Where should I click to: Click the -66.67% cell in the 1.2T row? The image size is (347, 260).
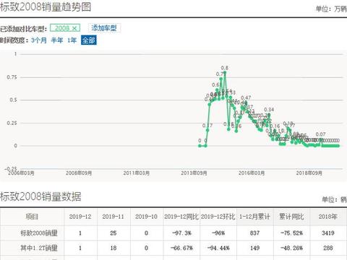(x=182, y=248)
